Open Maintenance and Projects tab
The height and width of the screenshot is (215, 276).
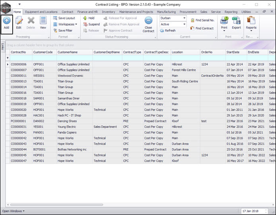(136, 12)
